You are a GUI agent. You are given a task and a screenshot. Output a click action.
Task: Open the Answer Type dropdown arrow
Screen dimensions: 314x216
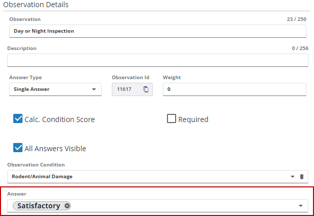point(93,89)
